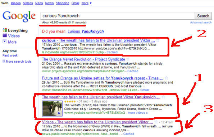Filter results by Past week
The image size is (214, 137).
coord(10,55)
